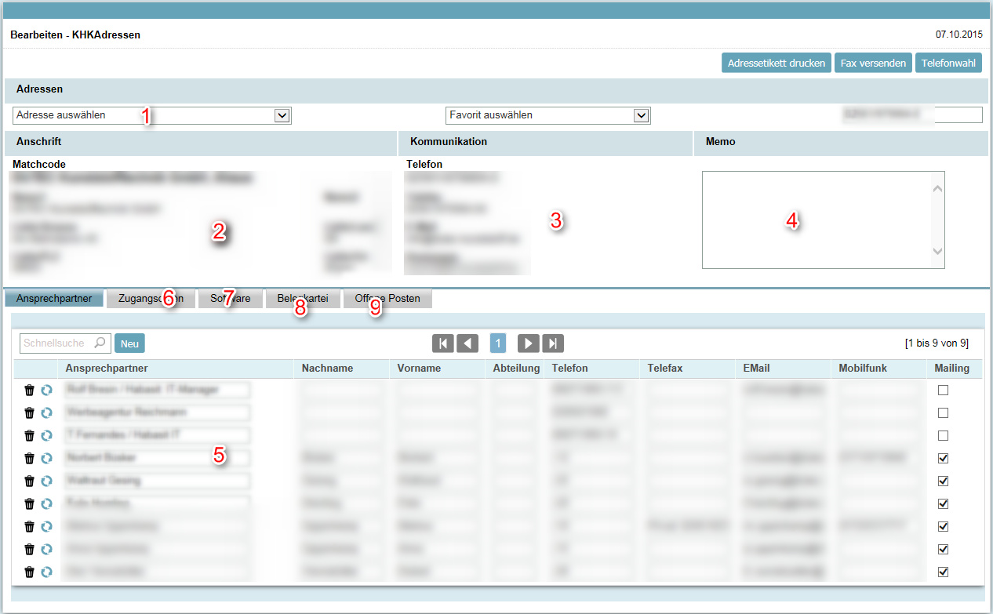Viewport: 993px width, 614px height.
Task: Switch to the Software tab
Action: coord(230,299)
